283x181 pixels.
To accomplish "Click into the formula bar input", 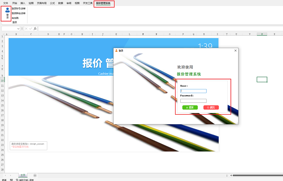I will pos(161,29).
